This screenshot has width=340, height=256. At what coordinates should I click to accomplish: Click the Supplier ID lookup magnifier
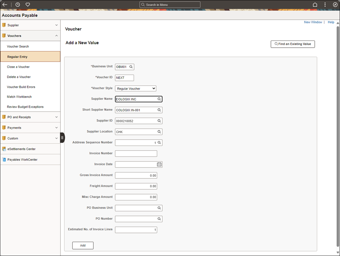tap(159, 121)
